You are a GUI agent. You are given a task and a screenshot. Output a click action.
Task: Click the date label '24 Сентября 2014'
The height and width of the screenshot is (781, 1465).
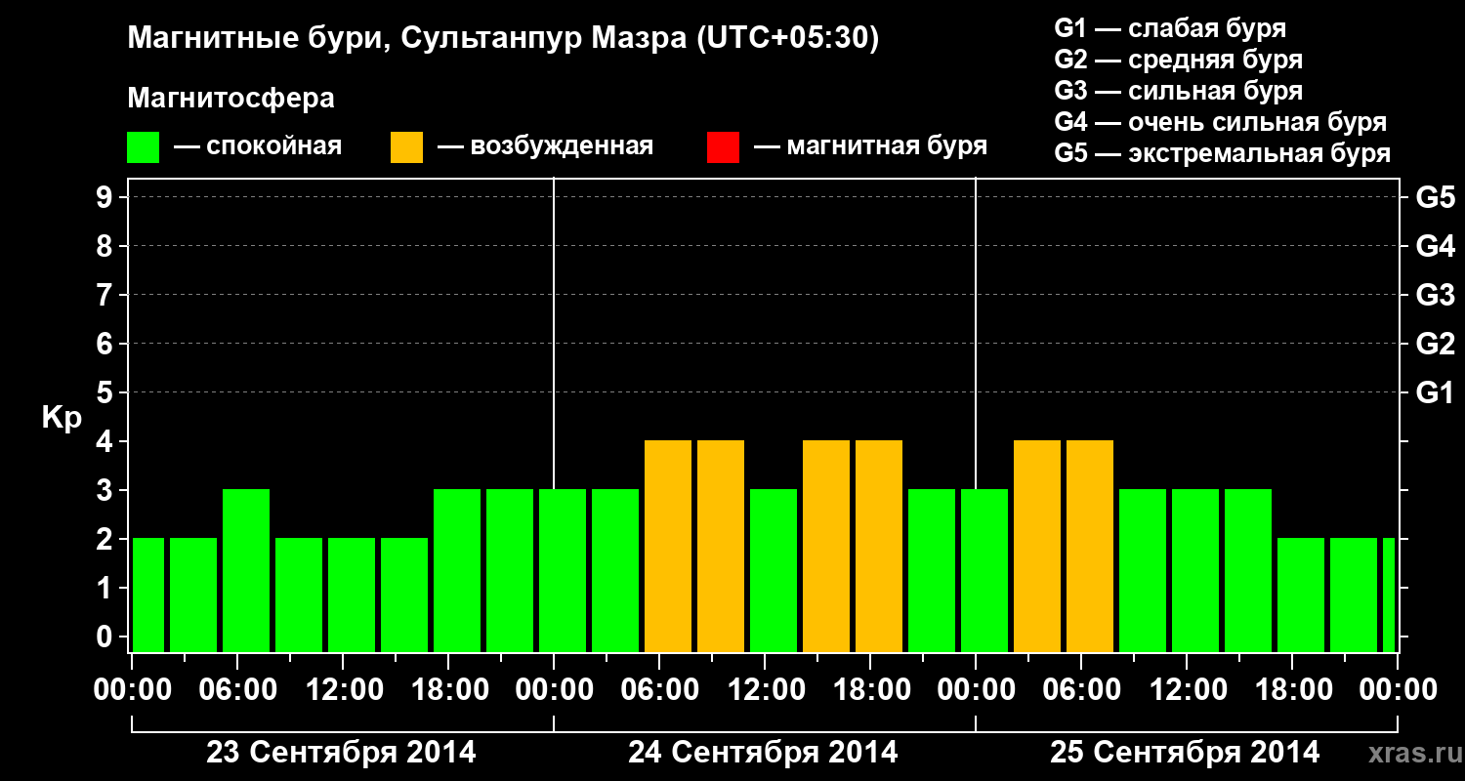tap(763, 753)
